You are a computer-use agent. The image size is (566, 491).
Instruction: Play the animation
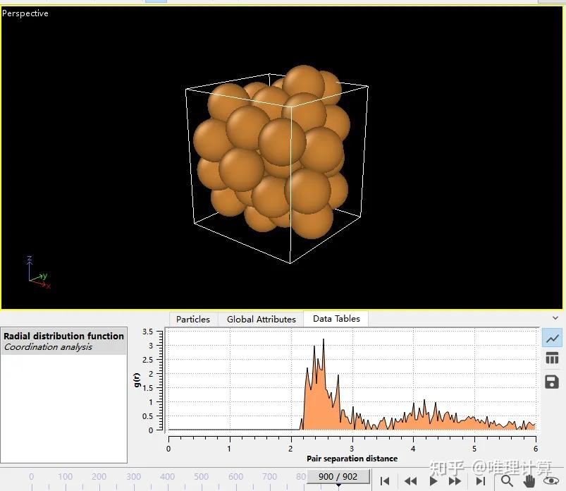pos(433,480)
